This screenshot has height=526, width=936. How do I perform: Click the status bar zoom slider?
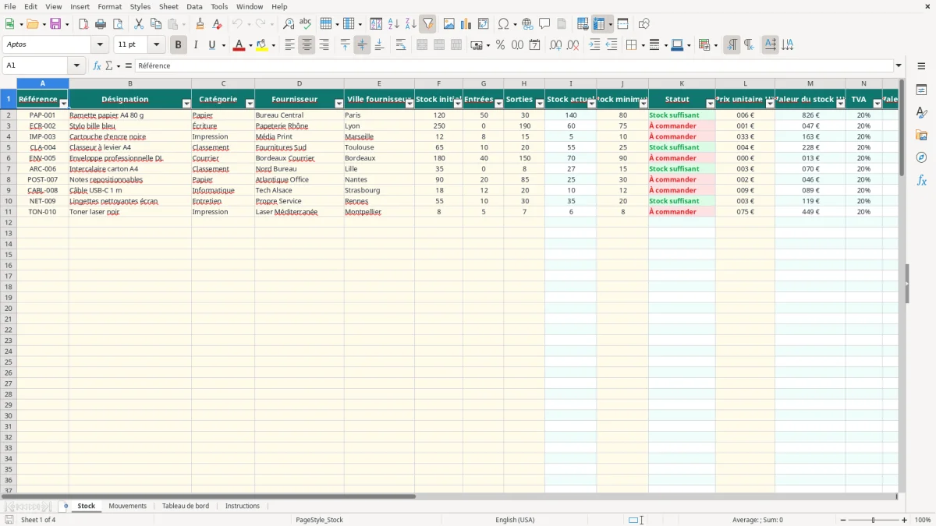click(x=873, y=520)
